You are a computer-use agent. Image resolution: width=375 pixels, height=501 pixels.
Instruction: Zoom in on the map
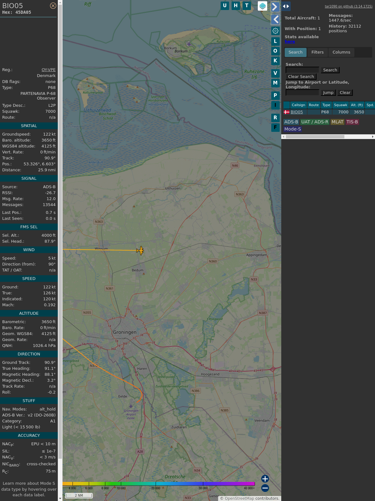265,479
